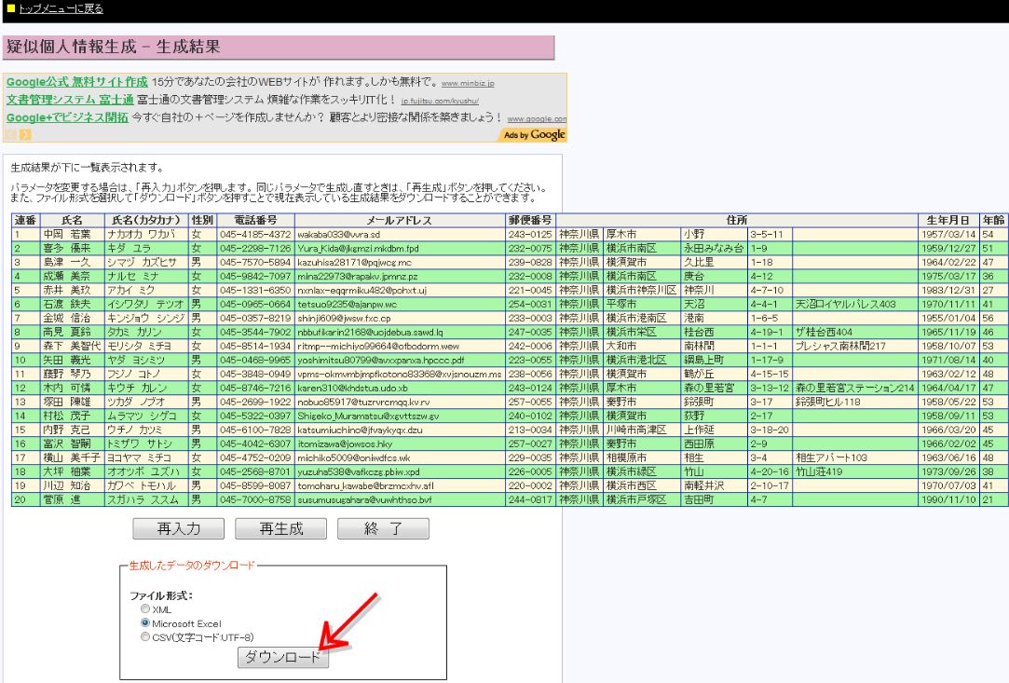
Task: Open the Google公式 無料サイト作成 ad link
Action: 76,82
